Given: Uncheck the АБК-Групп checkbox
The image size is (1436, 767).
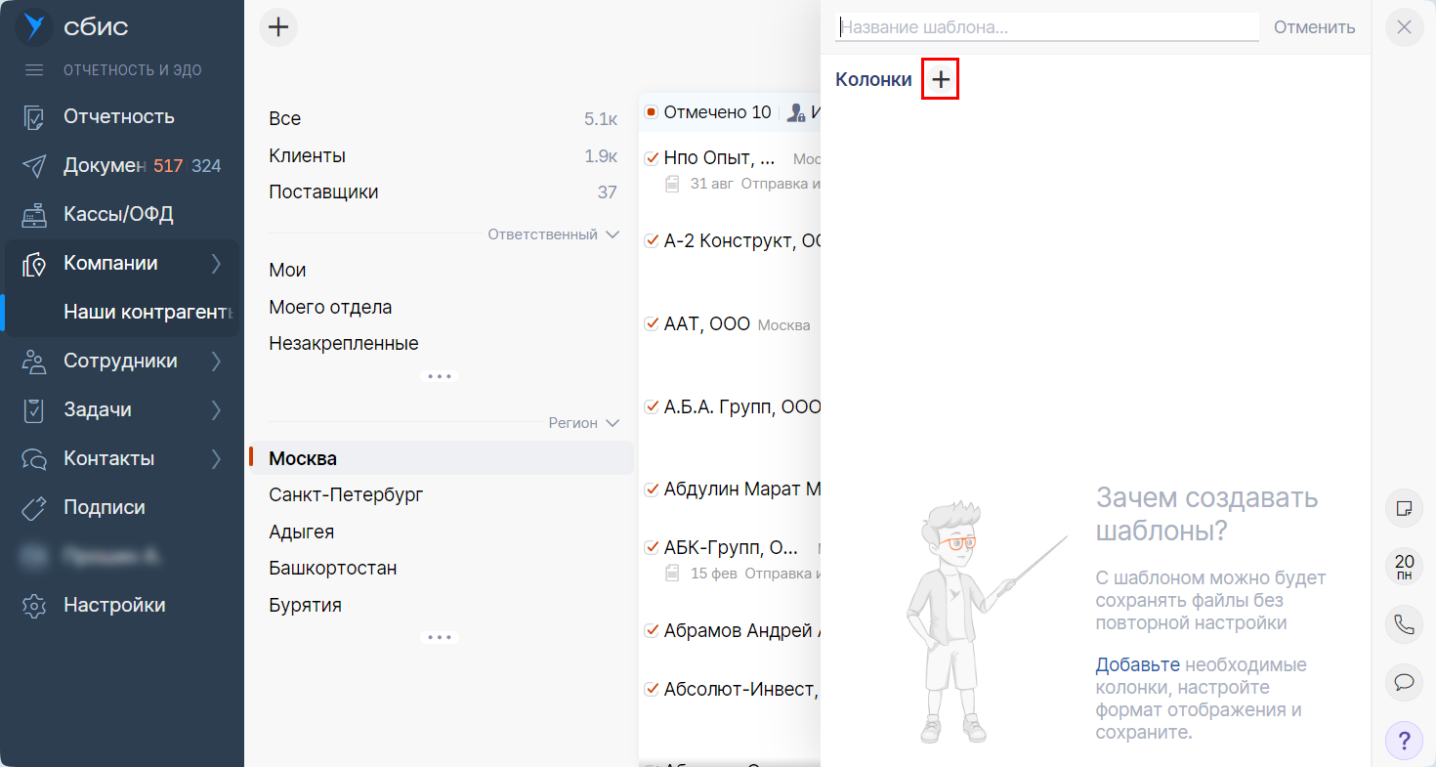Looking at the screenshot, I should (652, 548).
